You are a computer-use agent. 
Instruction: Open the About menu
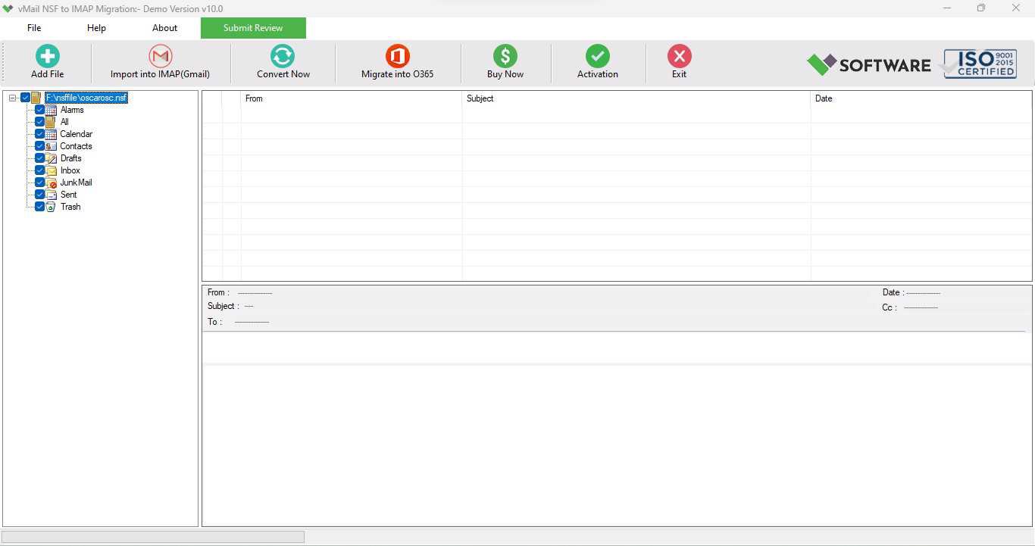pos(164,28)
